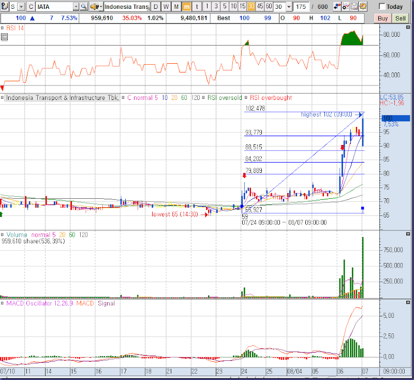This screenshot has height=380, width=414.
Task: Click the MA 5 period legend label
Action: tap(156, 98)
